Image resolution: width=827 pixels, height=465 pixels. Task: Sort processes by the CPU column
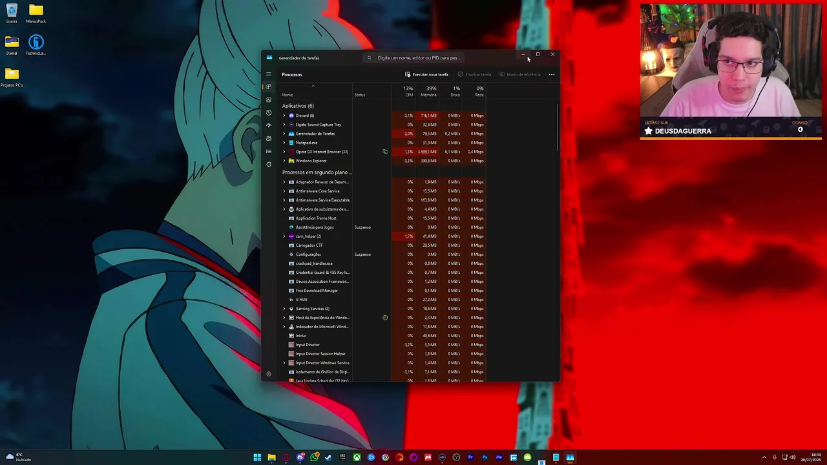(403, 92)
